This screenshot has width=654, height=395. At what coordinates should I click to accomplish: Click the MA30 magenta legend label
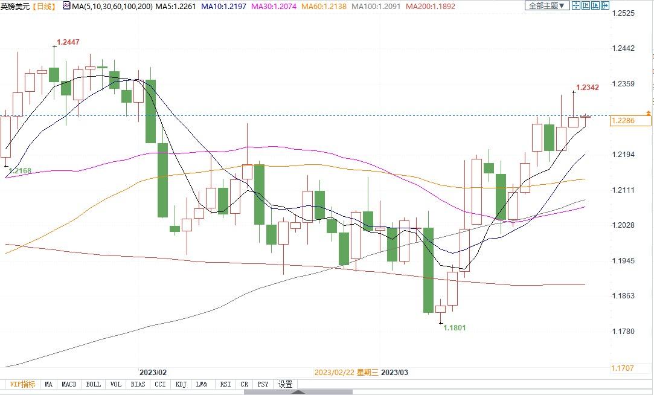tap(274, 6)
